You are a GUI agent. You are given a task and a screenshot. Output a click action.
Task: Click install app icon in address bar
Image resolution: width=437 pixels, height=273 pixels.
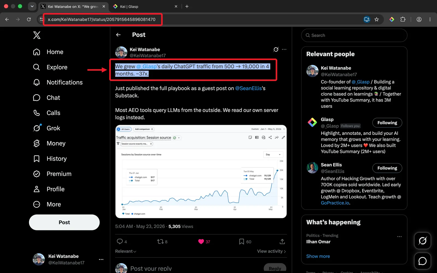(x=367, y=19)
